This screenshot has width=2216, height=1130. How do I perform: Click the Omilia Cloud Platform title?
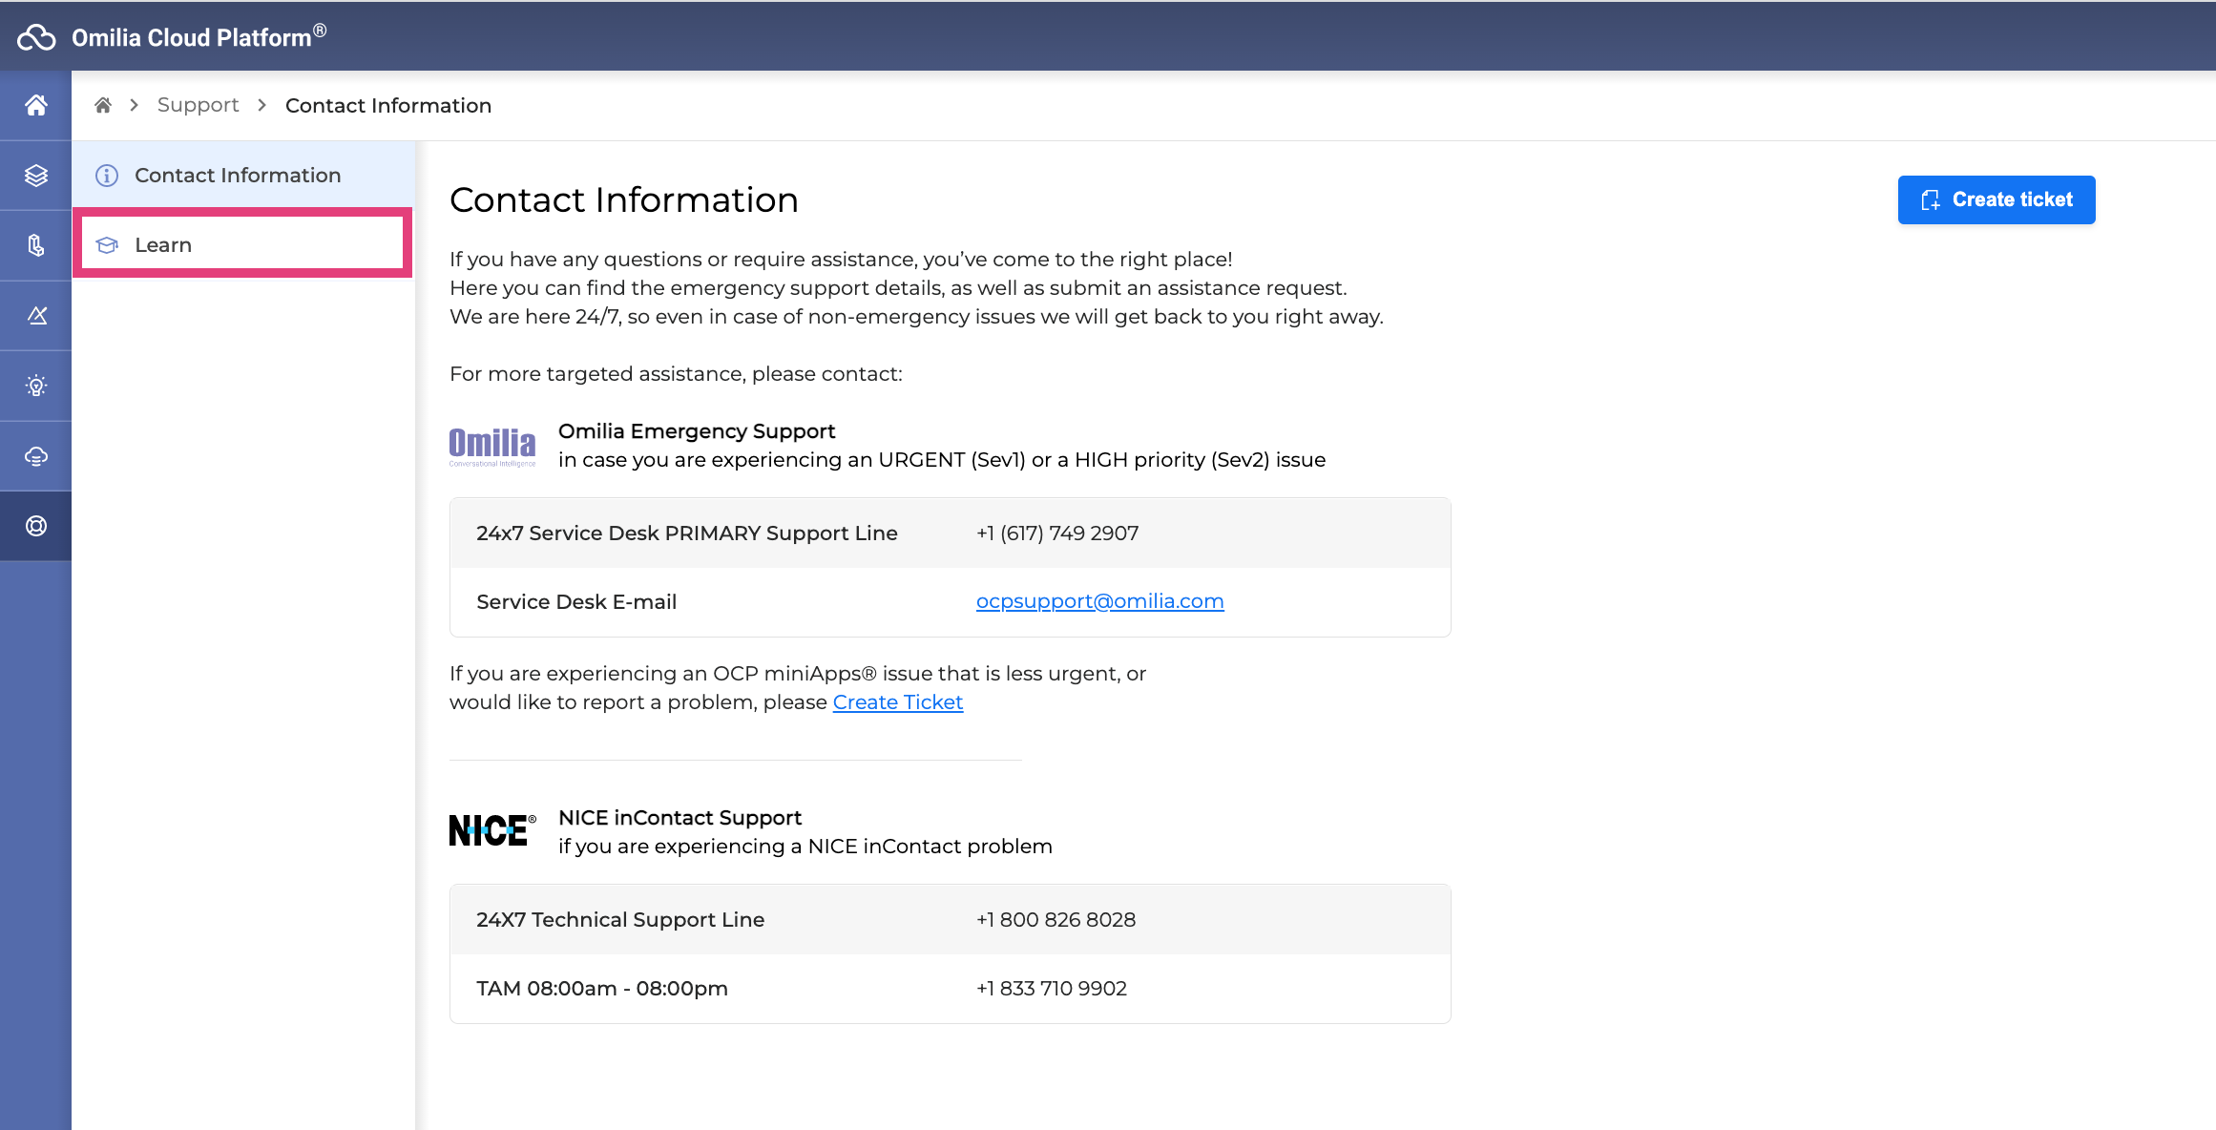[199, 37]
